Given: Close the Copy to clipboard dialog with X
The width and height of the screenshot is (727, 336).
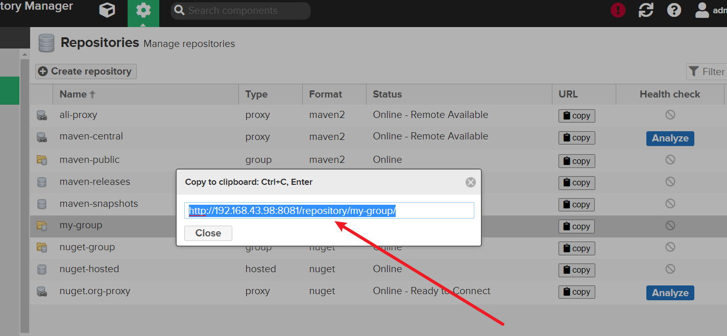Looking at the screenshot, I should (x=471, y=182).
